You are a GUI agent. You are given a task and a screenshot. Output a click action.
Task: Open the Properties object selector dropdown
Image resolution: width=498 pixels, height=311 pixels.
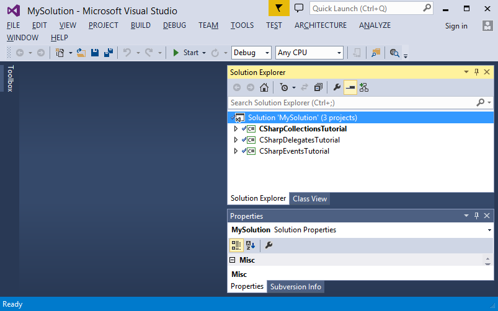489,230
